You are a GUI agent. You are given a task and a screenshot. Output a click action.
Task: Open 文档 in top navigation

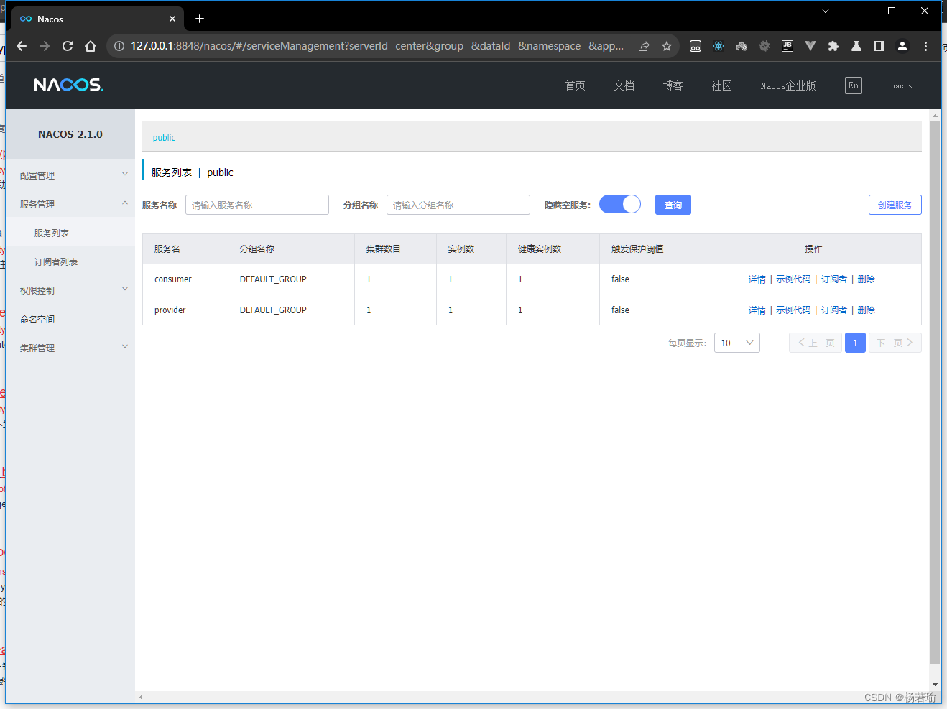coord(624,85)
